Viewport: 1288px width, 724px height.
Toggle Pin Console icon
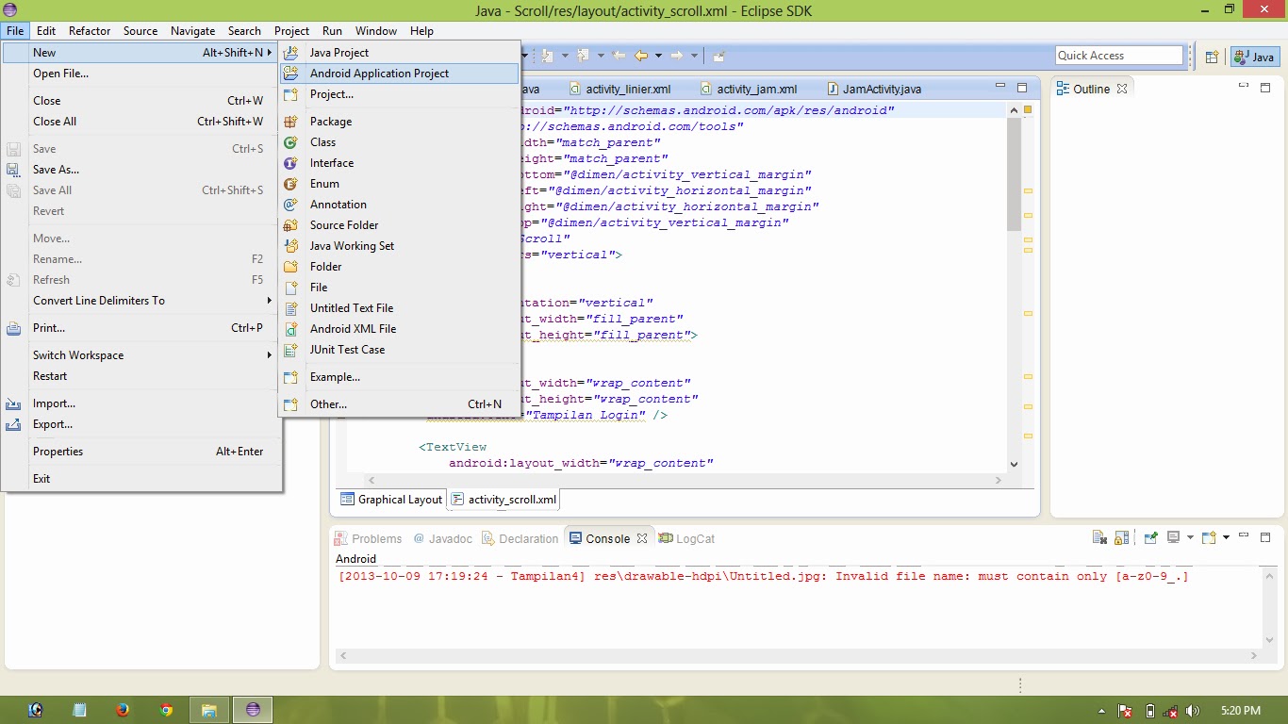tap(1151, 538)
